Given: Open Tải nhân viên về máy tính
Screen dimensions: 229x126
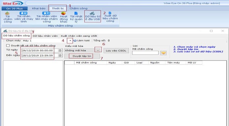Looking at the screenshot, I should pos(23,13).
